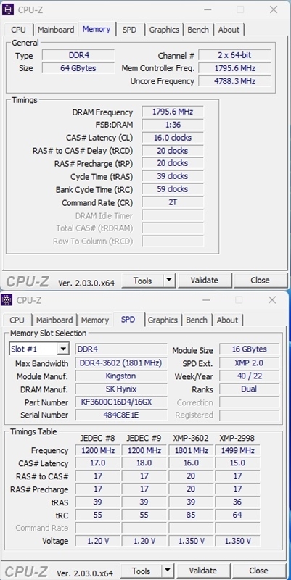Open the Tools dropdown arrow in the bottom window

coord(168,571)
